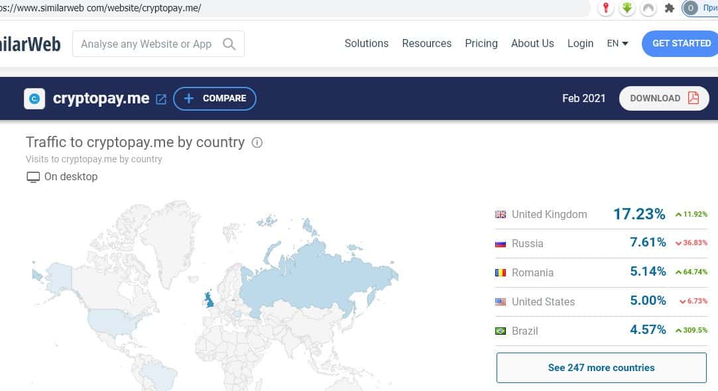Screen dimensions: 718x391
Task: Click the 5.14% traffic share value
Action: (648, 272)
